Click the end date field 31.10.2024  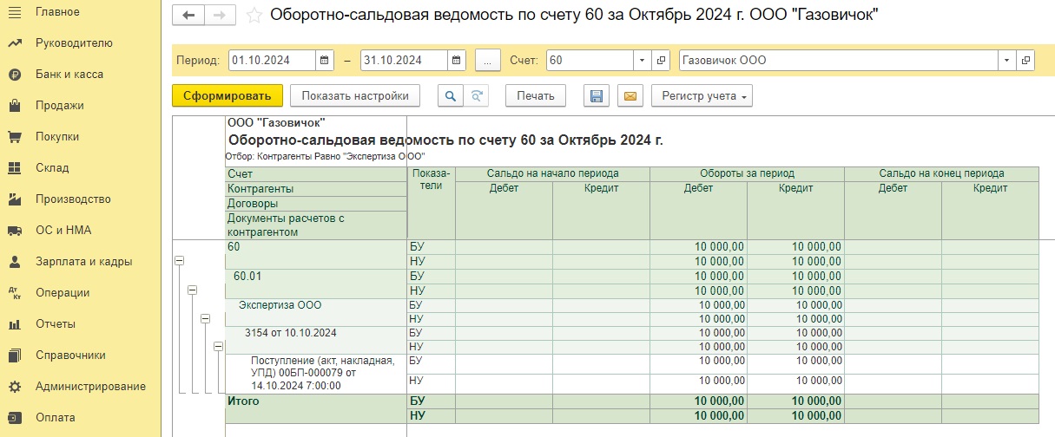pos(405,61)
